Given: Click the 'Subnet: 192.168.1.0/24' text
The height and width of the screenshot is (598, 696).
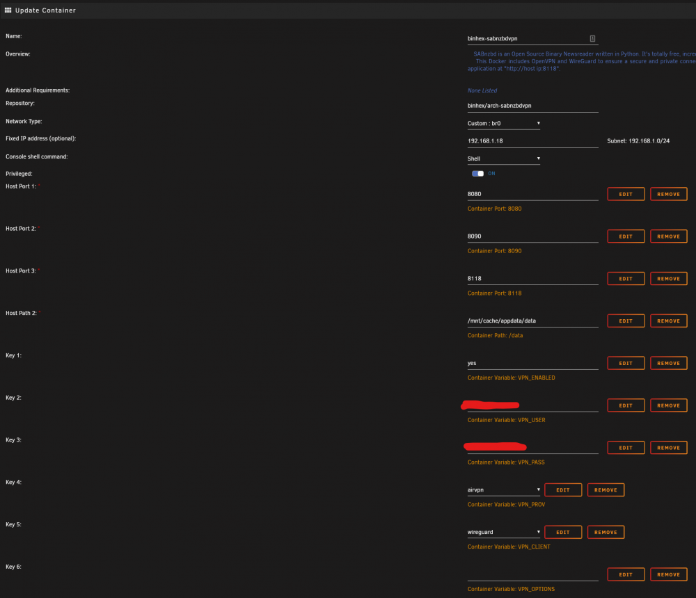Looking at the screenshot, I should coord(638,141).
